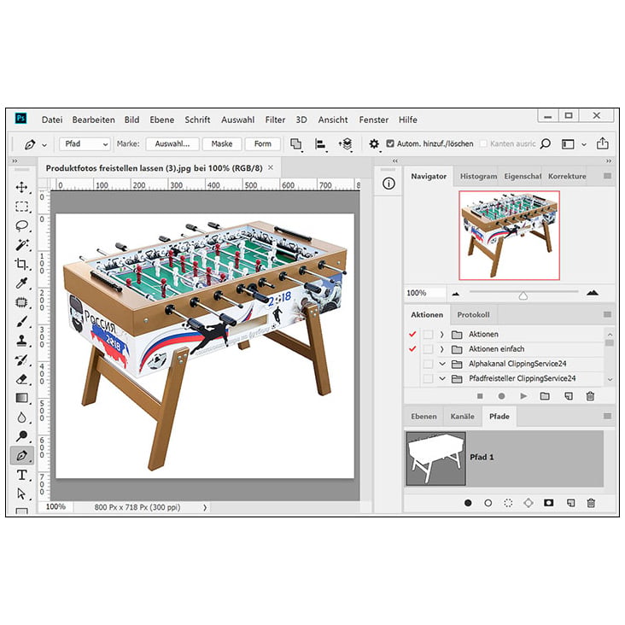Image resolution: width=625 pixels, height=625 pixels.
Task: Select the Lasso tool
Action: click(x=21, y=225)
